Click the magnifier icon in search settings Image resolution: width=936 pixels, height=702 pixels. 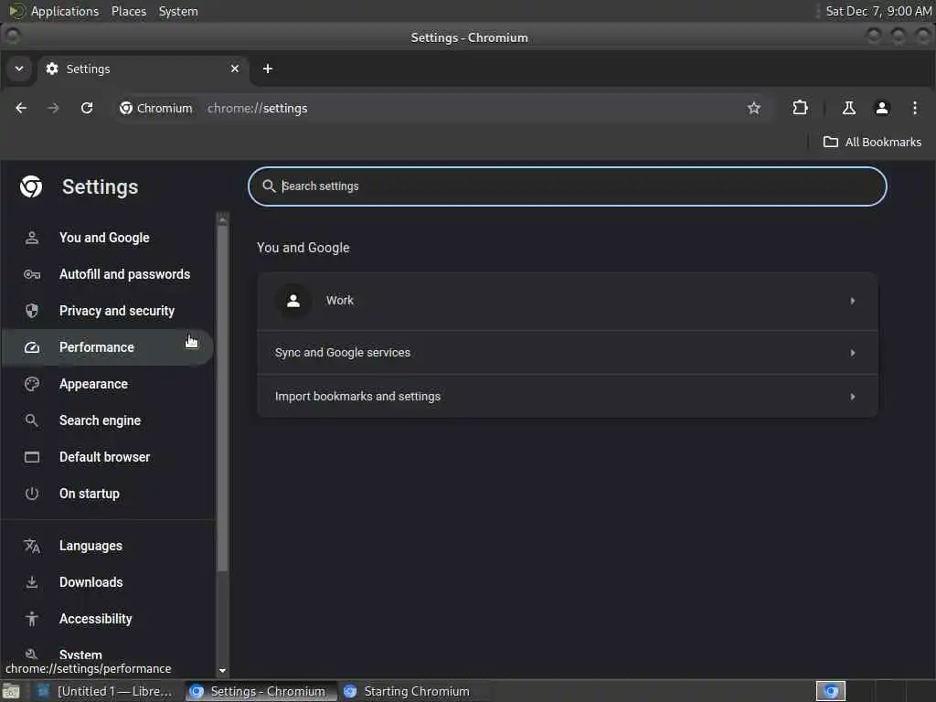[x=269, y=186]
